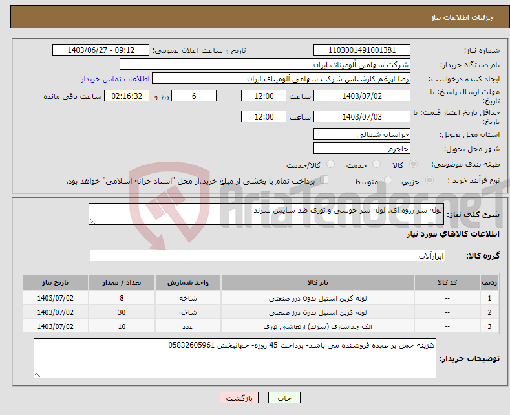Click quantity 30 in row 2
Viewport: 510px width, 415px height.
(122, 312)
